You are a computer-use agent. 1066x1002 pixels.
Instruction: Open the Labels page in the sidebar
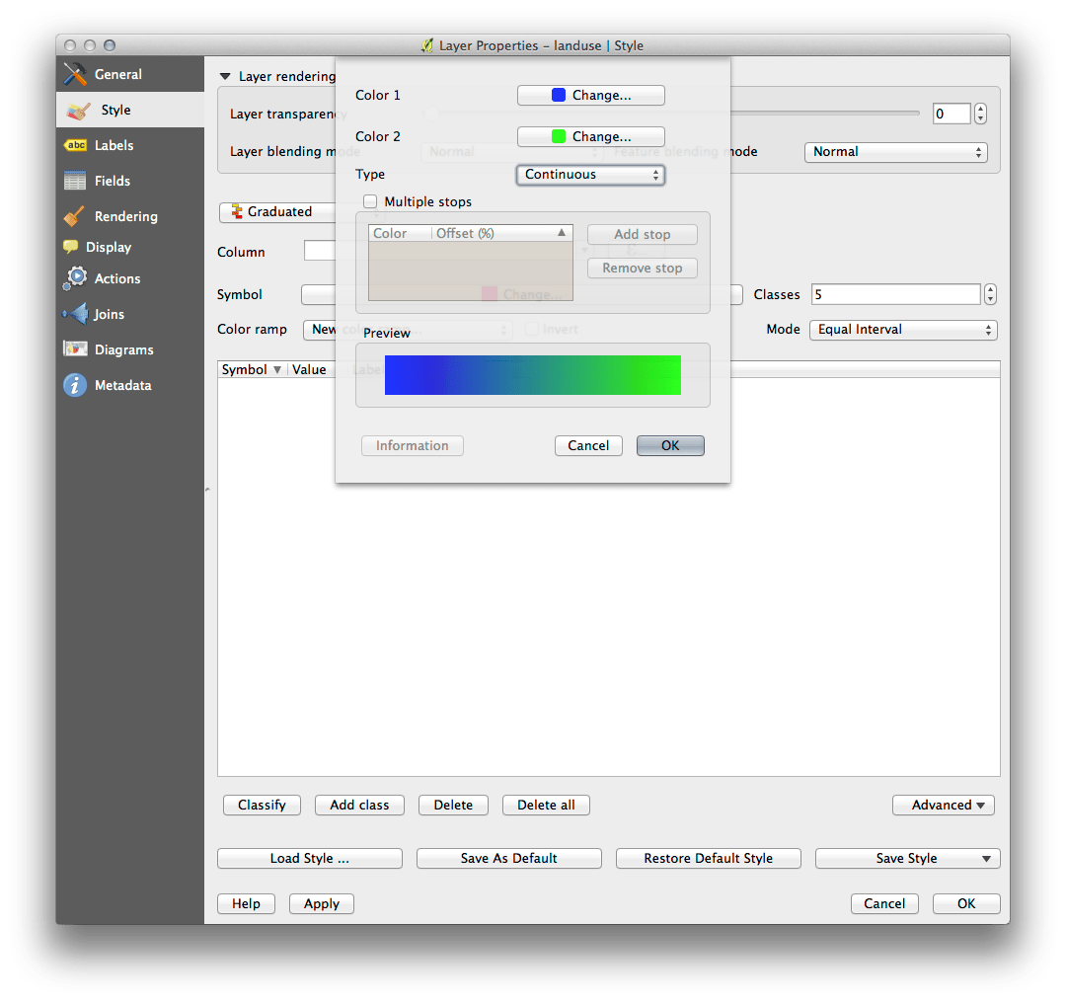coord(115,145)
